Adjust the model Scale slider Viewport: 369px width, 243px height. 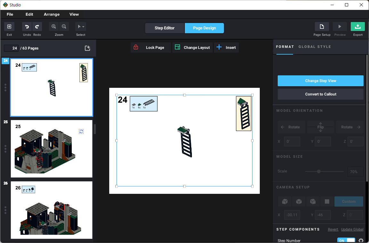pyautogui.click(x=319, y=171)
